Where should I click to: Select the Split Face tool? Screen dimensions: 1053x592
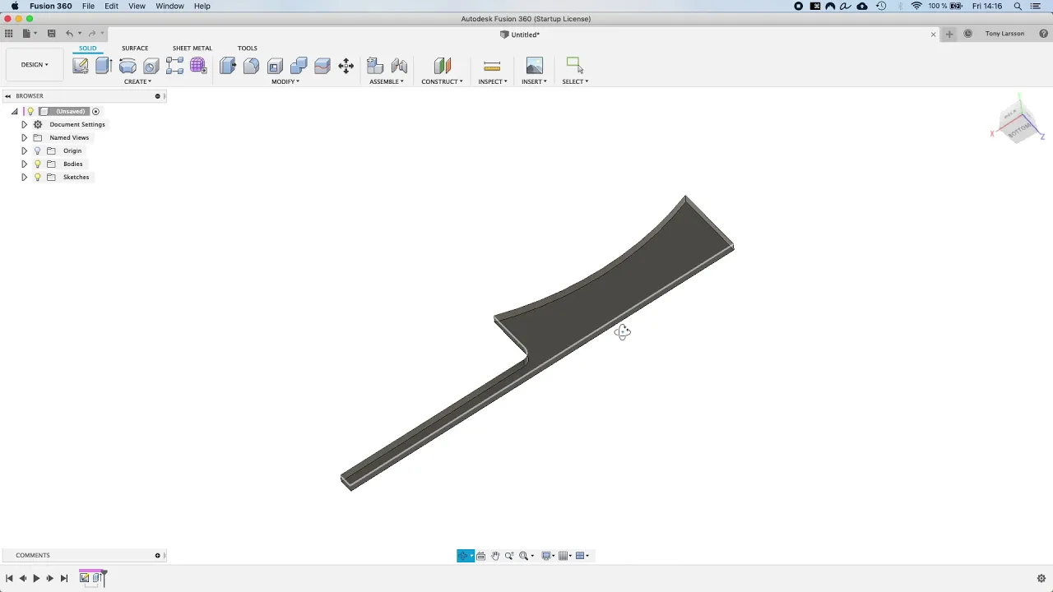pyautogui.click(x=322, y=66)
